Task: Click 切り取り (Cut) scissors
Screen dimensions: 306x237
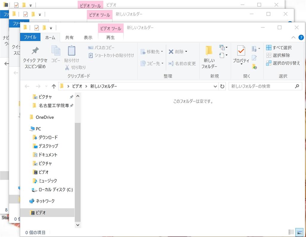Action: [x=75, y=67]
